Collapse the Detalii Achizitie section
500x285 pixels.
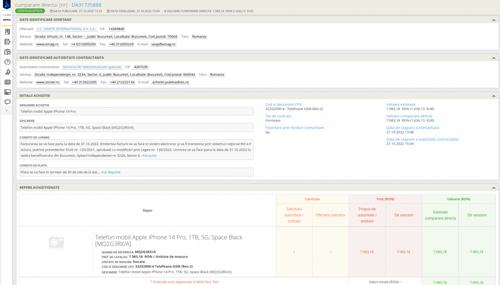[494, 96]
